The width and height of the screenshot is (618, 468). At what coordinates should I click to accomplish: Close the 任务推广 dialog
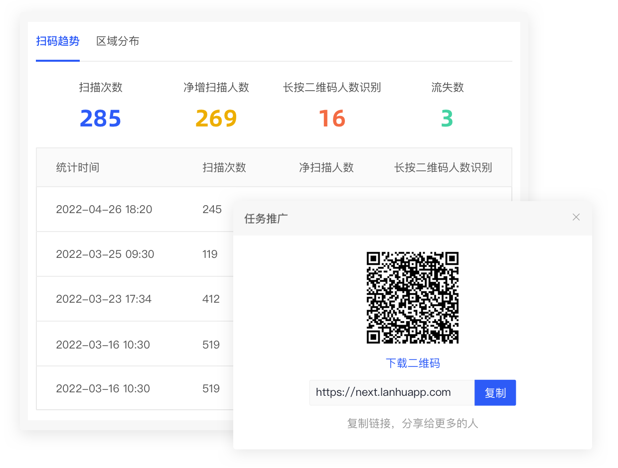(576, 217)
